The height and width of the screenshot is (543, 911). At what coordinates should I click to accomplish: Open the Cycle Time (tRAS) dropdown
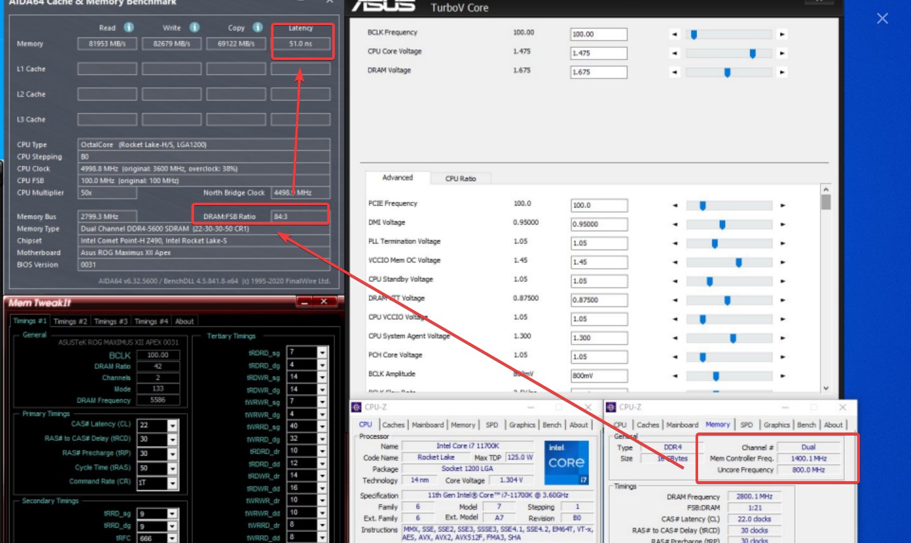pos(172,468)
